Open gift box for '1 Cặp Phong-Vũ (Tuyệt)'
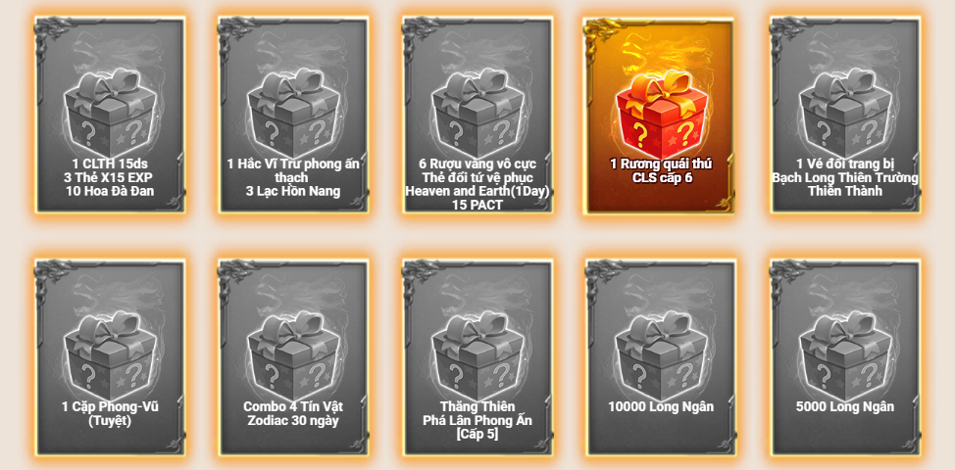Viewport: 955px width, 470px height. tap(110, 356)
